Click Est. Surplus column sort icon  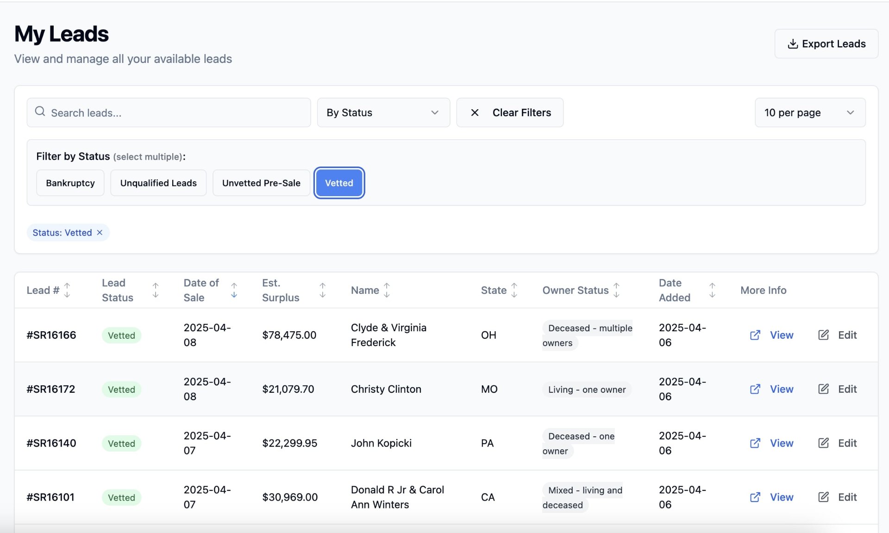pyautogui.click(x=322, y=290)
